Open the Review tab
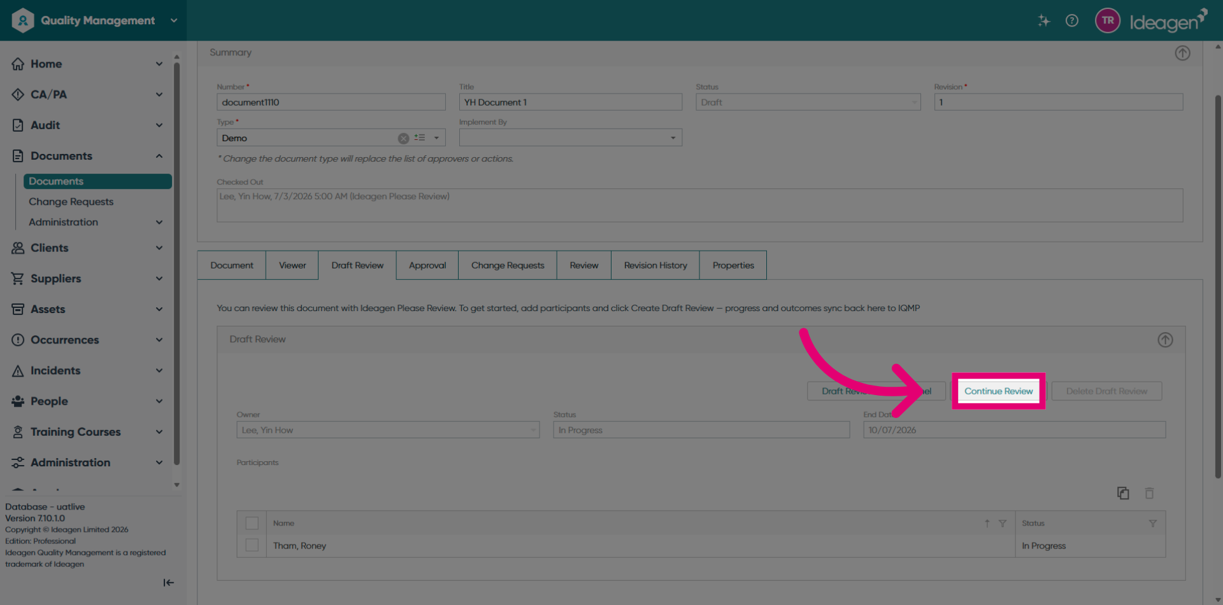Viewport: 1223px width, 605px height. [x=584, y=265]
